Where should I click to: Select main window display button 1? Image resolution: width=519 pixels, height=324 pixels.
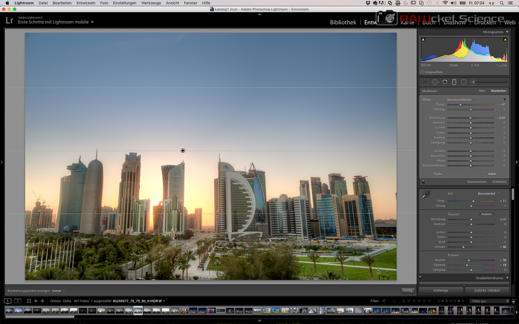(x=8, y=301)
